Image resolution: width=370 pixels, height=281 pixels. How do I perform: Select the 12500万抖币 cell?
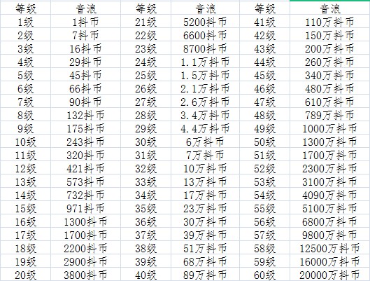click(x=329, y=248)
